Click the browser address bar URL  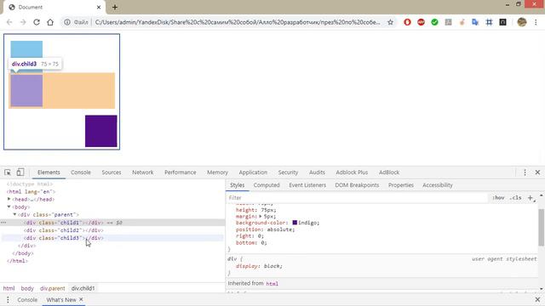coord(238,22)
